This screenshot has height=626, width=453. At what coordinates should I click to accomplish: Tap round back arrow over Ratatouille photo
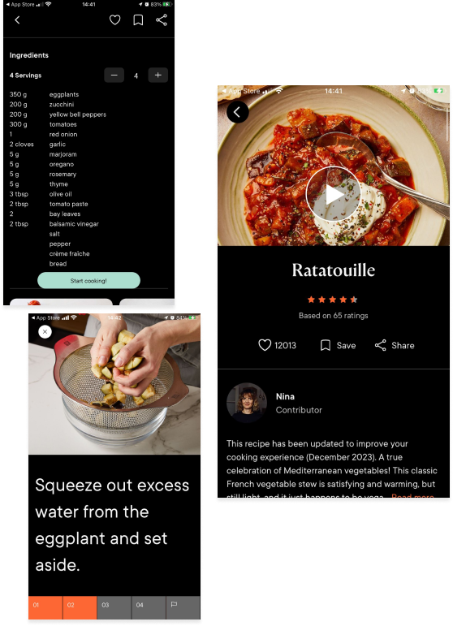tap(238, 112)
